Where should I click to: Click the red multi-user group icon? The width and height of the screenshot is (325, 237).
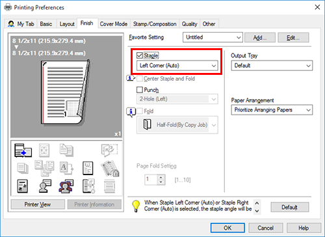tap(66, 186)
